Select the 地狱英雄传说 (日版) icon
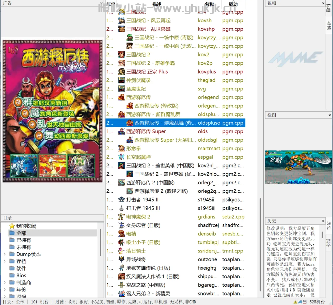This screenshot has height=305, width=333. coord(121,268)
